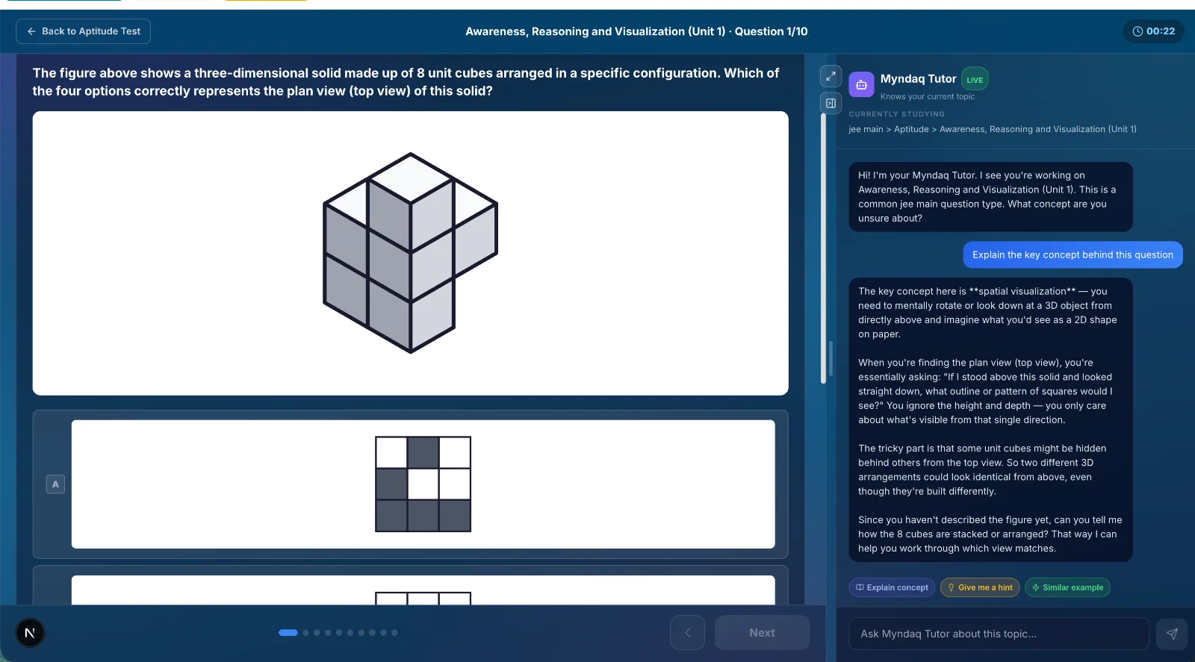Click the Next question button
The width and height of the screenshot is (1195, 662).
pos(762,633)
